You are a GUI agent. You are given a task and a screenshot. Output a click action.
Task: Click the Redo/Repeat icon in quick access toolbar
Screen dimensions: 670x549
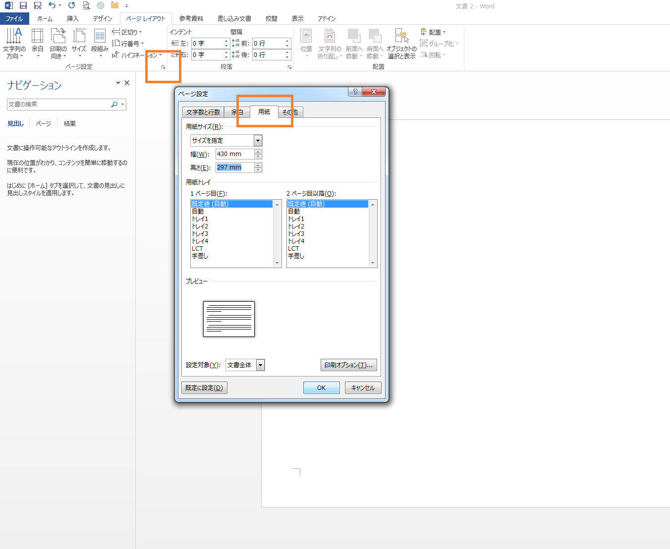pos(72,6)
